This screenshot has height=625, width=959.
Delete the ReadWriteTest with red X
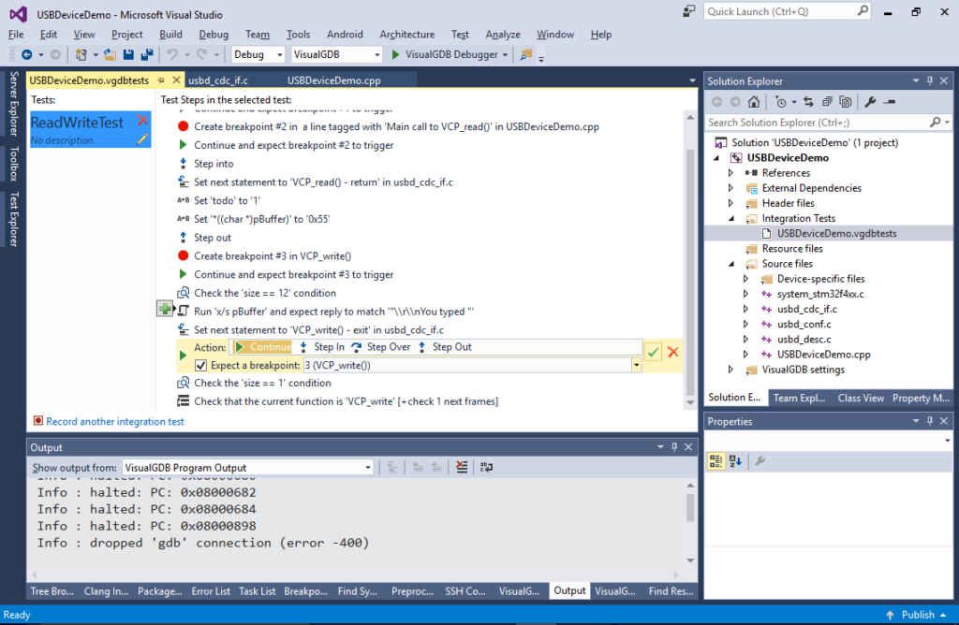142,120
